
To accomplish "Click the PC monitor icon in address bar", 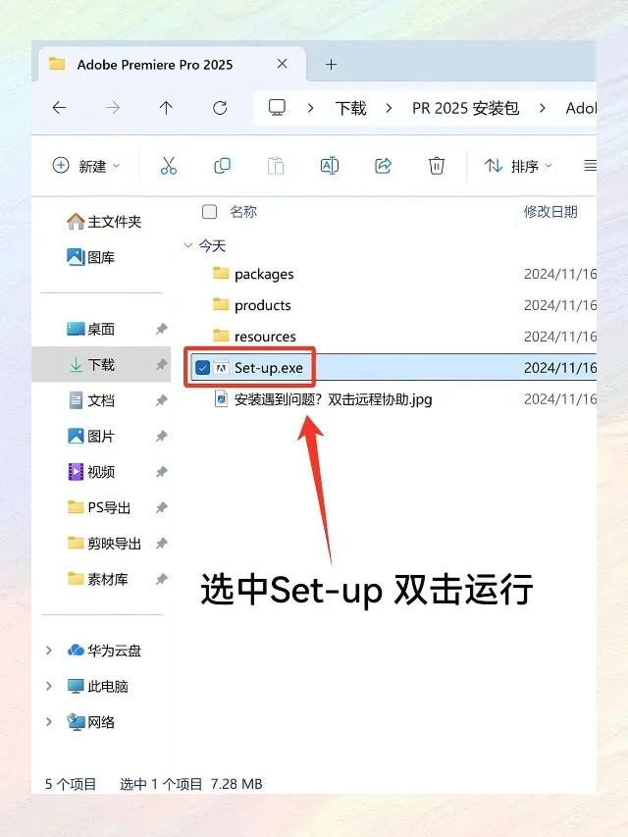I will point(277,108).
